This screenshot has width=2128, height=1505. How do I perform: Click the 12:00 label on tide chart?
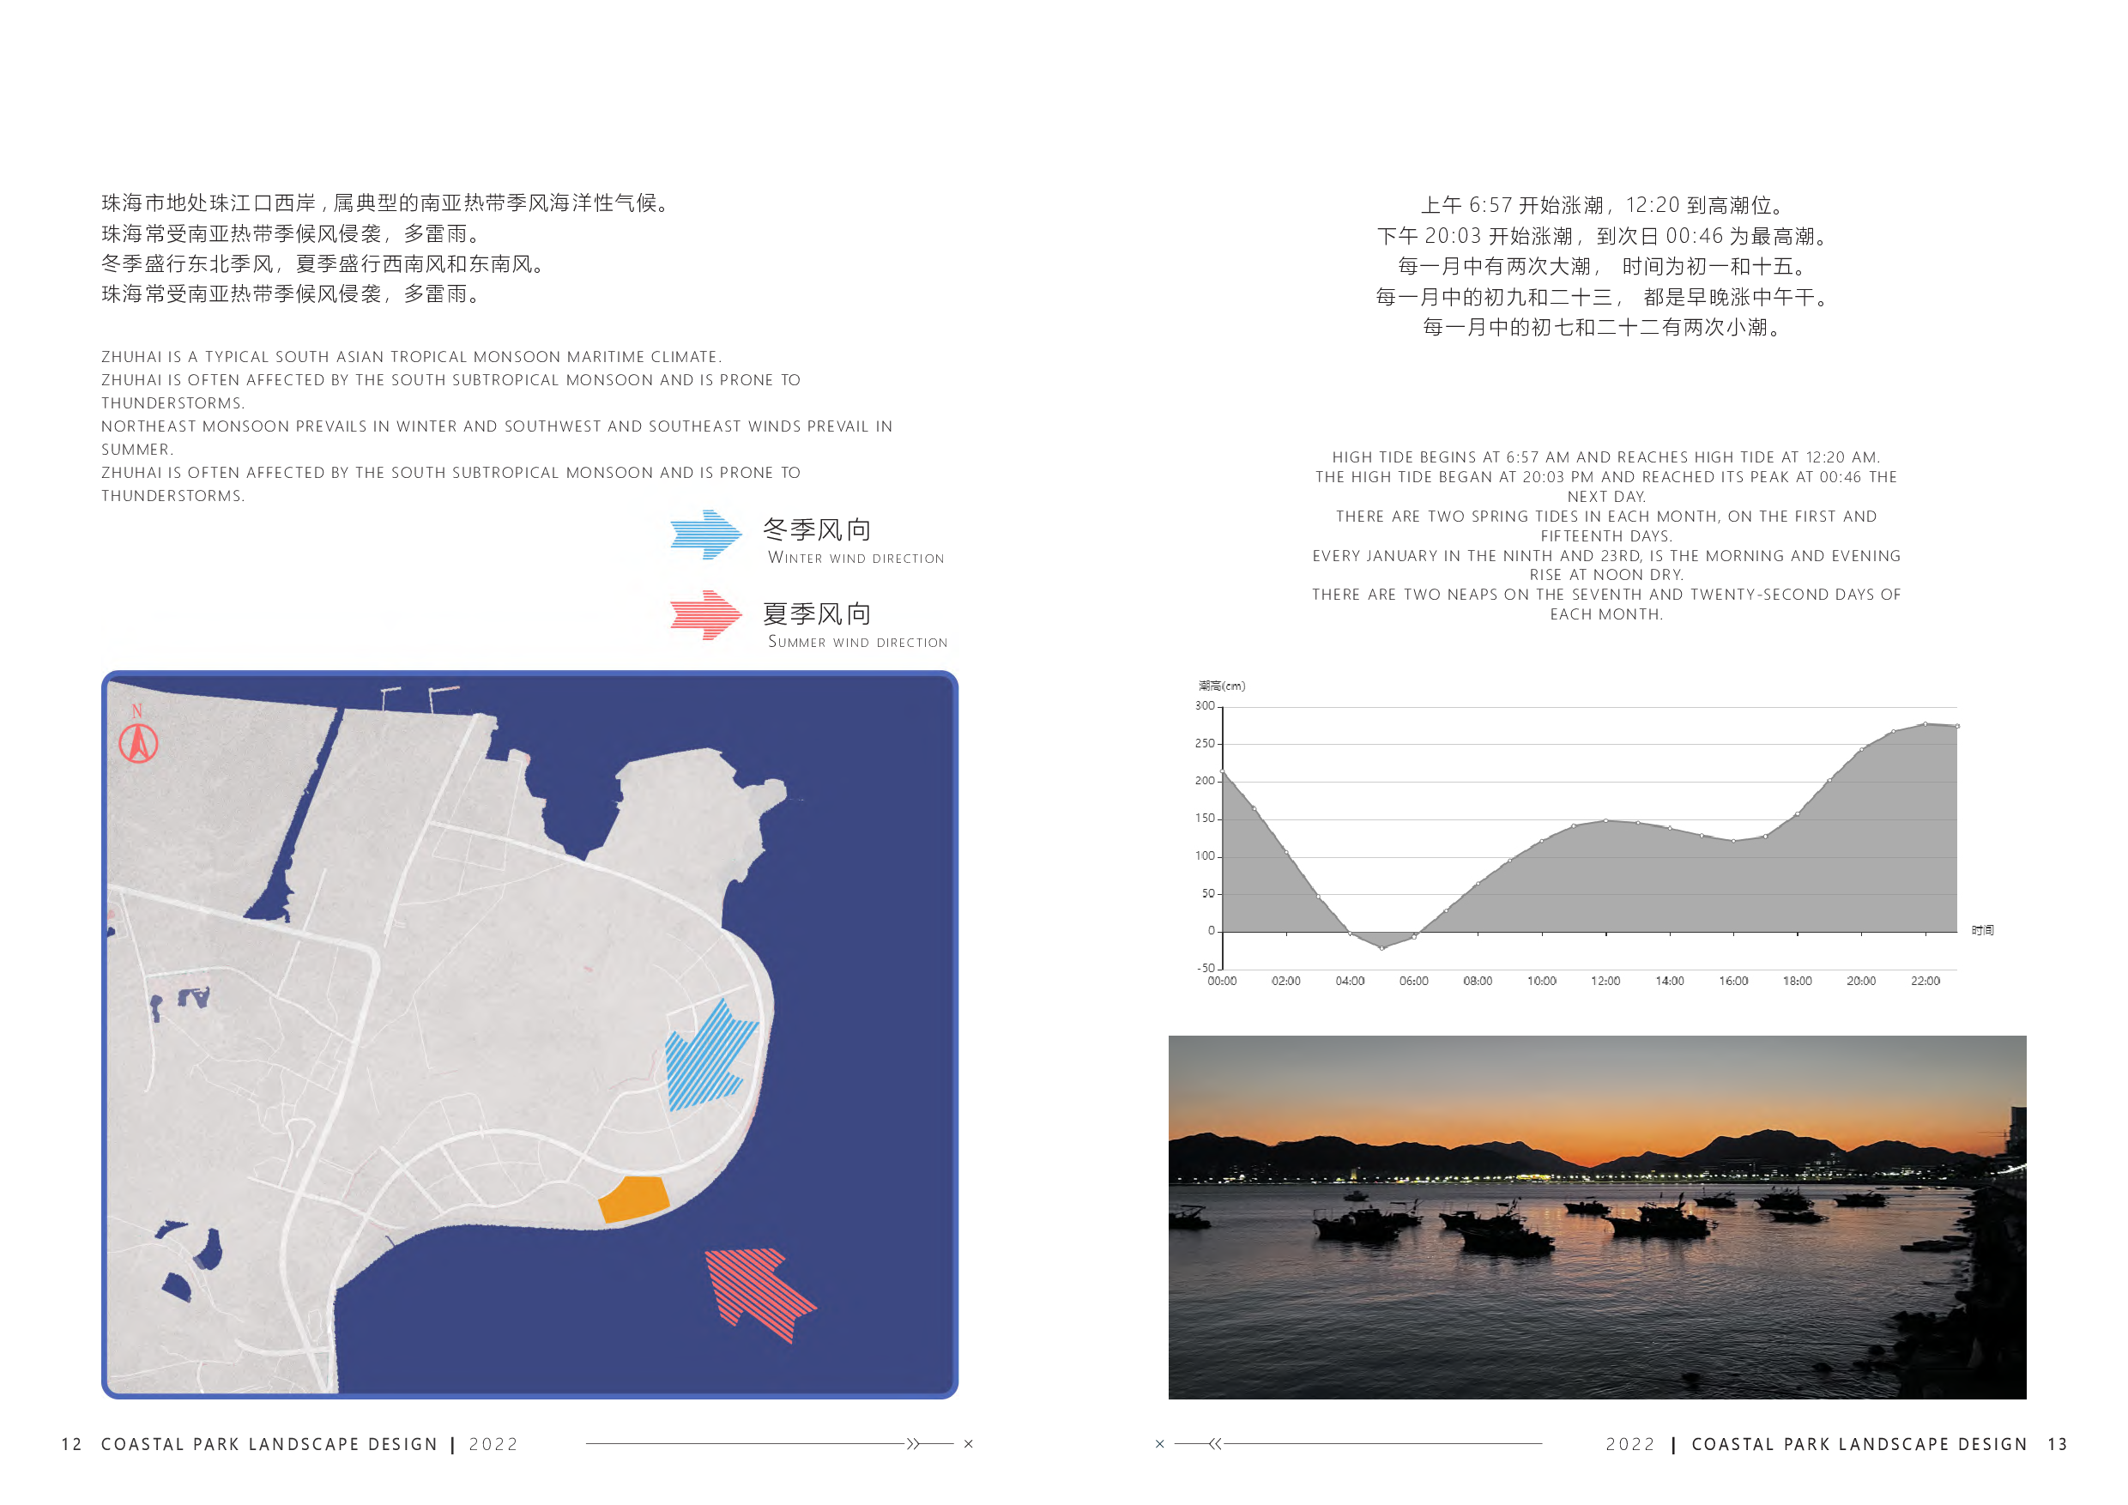(1605, 981)
